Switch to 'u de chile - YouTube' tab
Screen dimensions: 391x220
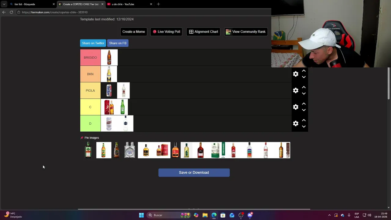[130, 4]
